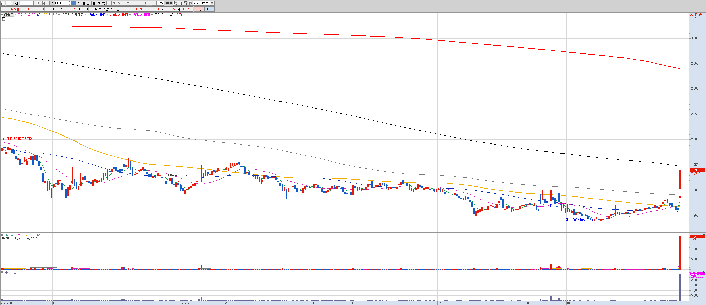This screenshot has height=305, width=706.
Task: Click the 종가 단순 480 indicator label
Action: click(164, 15)
